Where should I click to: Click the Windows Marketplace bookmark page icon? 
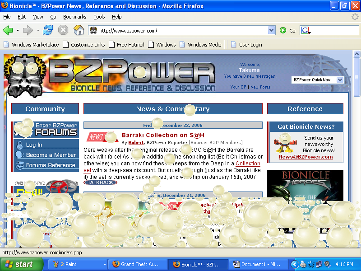6,44
